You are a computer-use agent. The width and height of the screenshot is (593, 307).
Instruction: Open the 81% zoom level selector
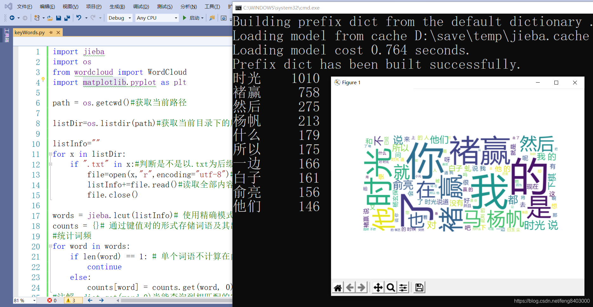coord(24,300)
